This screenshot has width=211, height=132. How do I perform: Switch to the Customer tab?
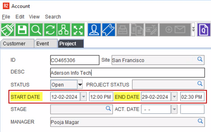click(x=14, y=44)
